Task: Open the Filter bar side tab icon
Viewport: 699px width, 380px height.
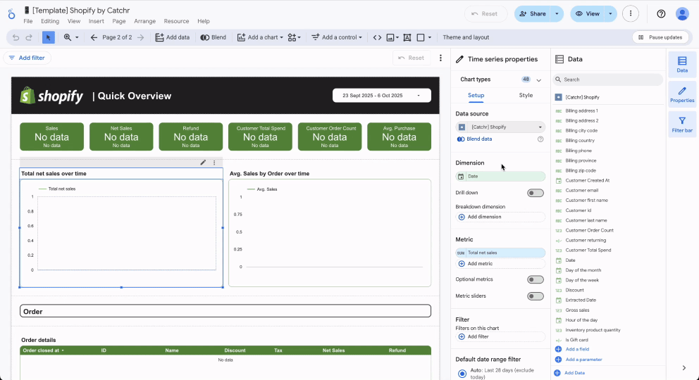Action: 682,124
